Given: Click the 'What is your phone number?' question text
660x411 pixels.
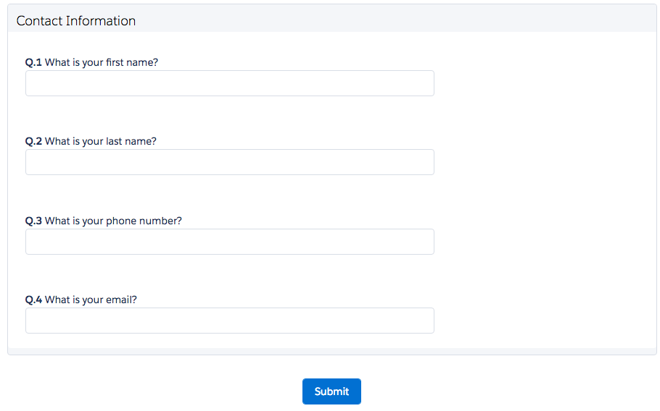Looking at the screenshot, I should tap(113, 221).
